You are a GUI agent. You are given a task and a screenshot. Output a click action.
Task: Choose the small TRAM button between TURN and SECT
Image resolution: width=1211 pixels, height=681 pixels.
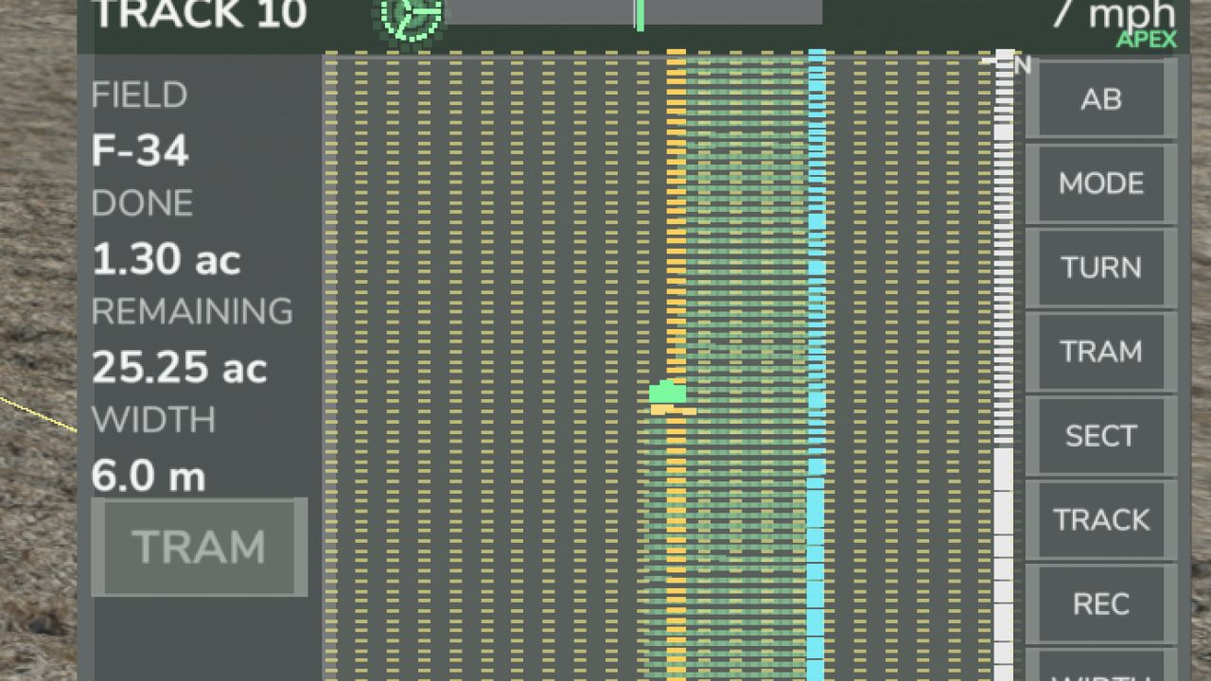[x=1101, y=352]
